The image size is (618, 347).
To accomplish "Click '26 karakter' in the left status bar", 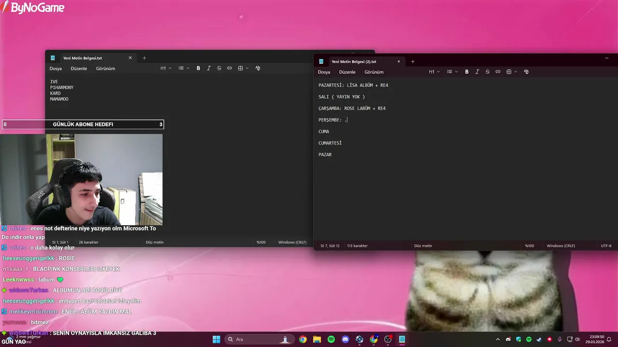I will 88,242.
